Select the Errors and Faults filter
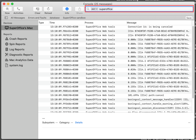196x140 pixels. (37, 18)
